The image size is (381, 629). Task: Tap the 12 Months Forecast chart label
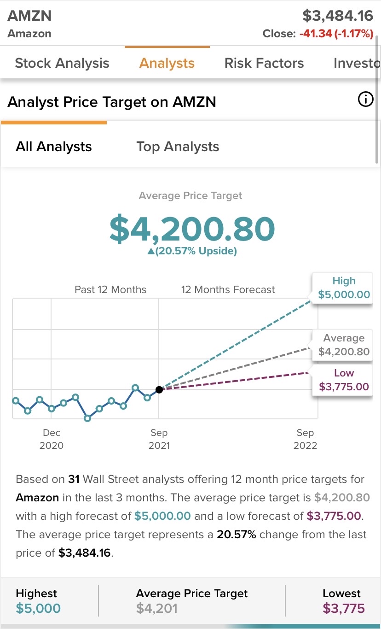point(228,290)
